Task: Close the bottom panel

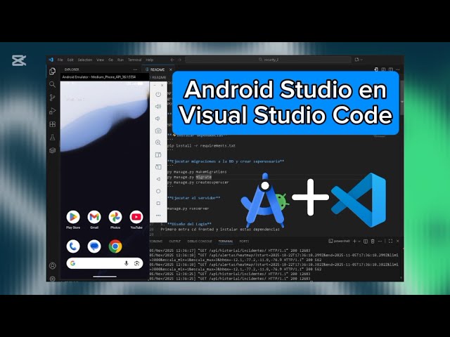Action: click(398, 242)
